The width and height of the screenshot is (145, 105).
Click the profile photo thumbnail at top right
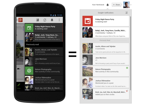[x=126, y=5]
